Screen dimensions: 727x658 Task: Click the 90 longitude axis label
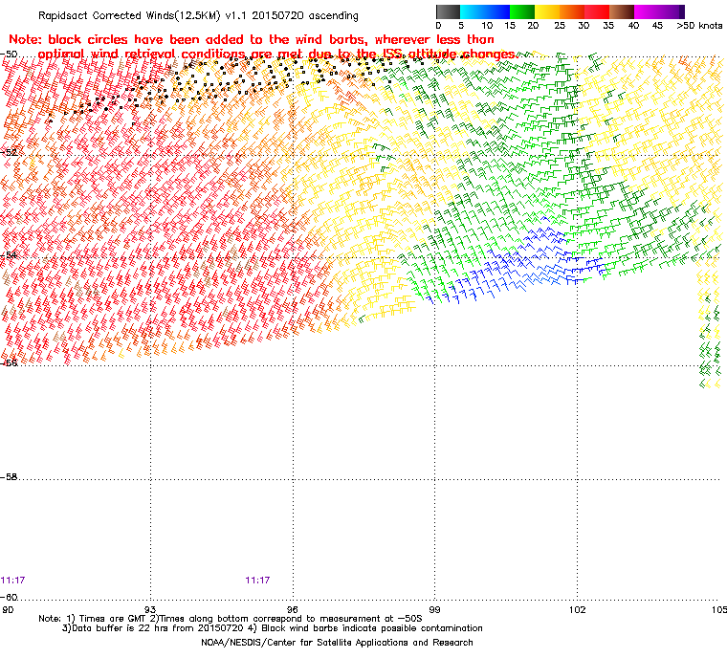(8, 609)
